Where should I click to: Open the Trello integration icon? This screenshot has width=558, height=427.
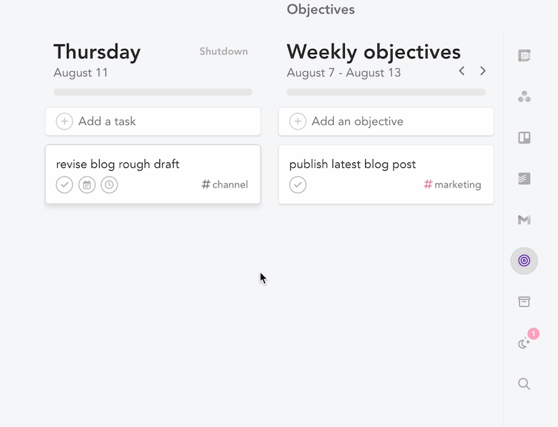coord(524,138)
